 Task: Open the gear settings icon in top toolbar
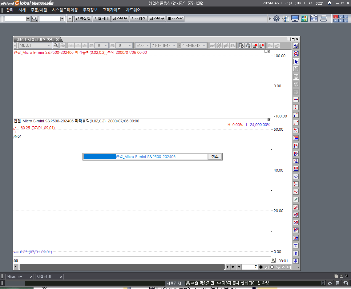tap(276, 19)
